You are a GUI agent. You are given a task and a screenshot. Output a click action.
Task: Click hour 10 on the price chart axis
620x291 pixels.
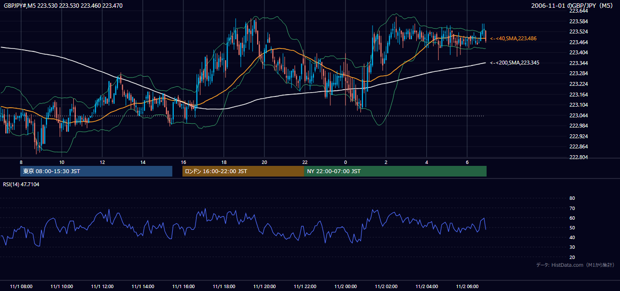[62, 162]
